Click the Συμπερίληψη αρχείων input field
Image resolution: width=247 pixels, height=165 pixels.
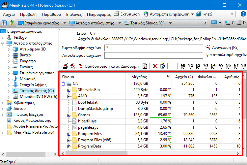(153, 48)
